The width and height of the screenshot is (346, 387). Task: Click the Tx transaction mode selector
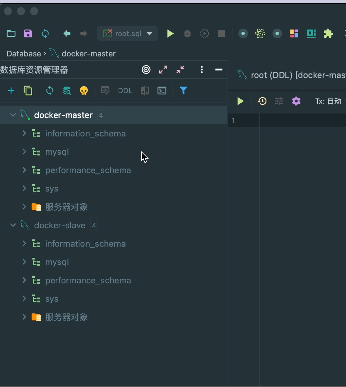click(329, 101)
